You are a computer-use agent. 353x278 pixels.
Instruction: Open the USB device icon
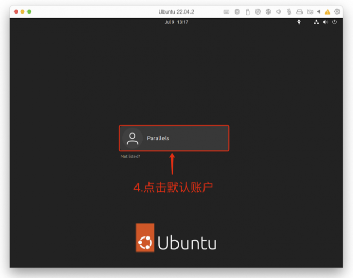pyautogui.click(x=248, y=12)
